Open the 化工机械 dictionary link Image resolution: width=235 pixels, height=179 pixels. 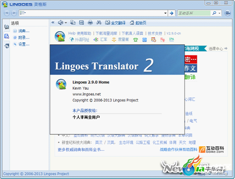[160, 143]
